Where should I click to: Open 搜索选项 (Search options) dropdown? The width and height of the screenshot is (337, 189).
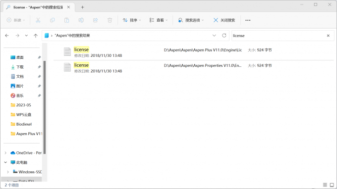coord(191,20)
